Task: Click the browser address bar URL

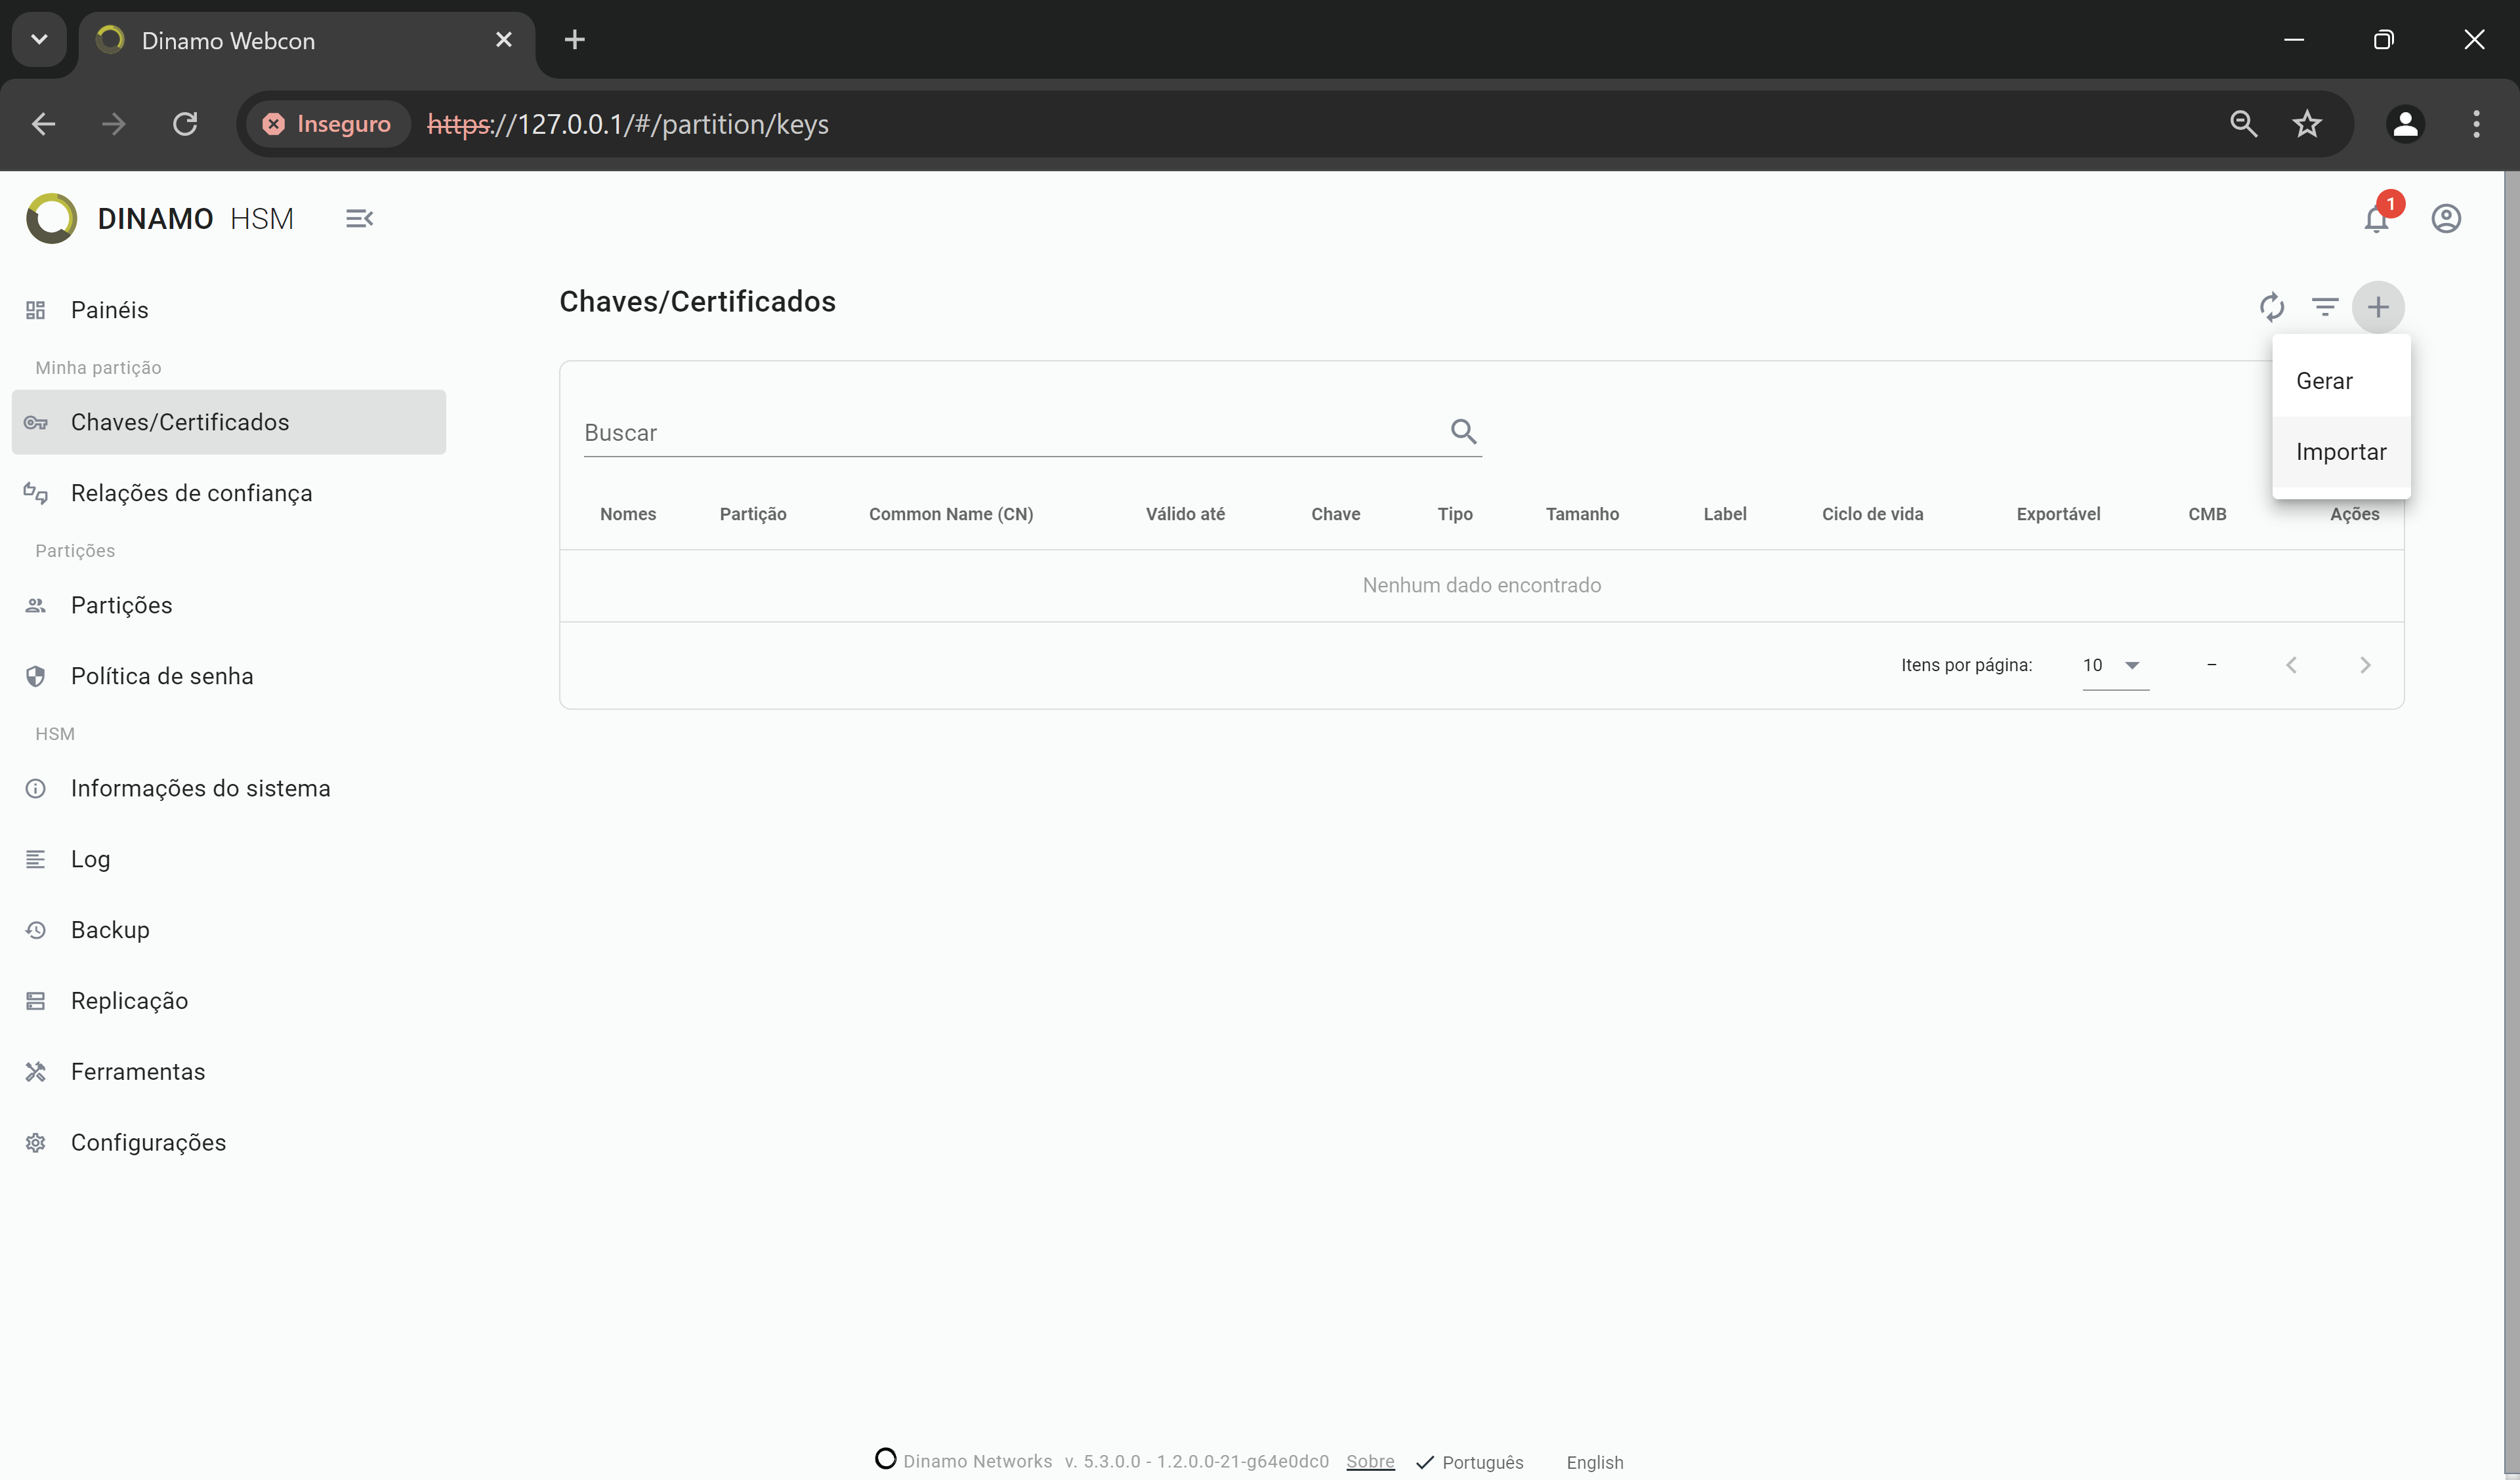Action: (x=628, y=124)
